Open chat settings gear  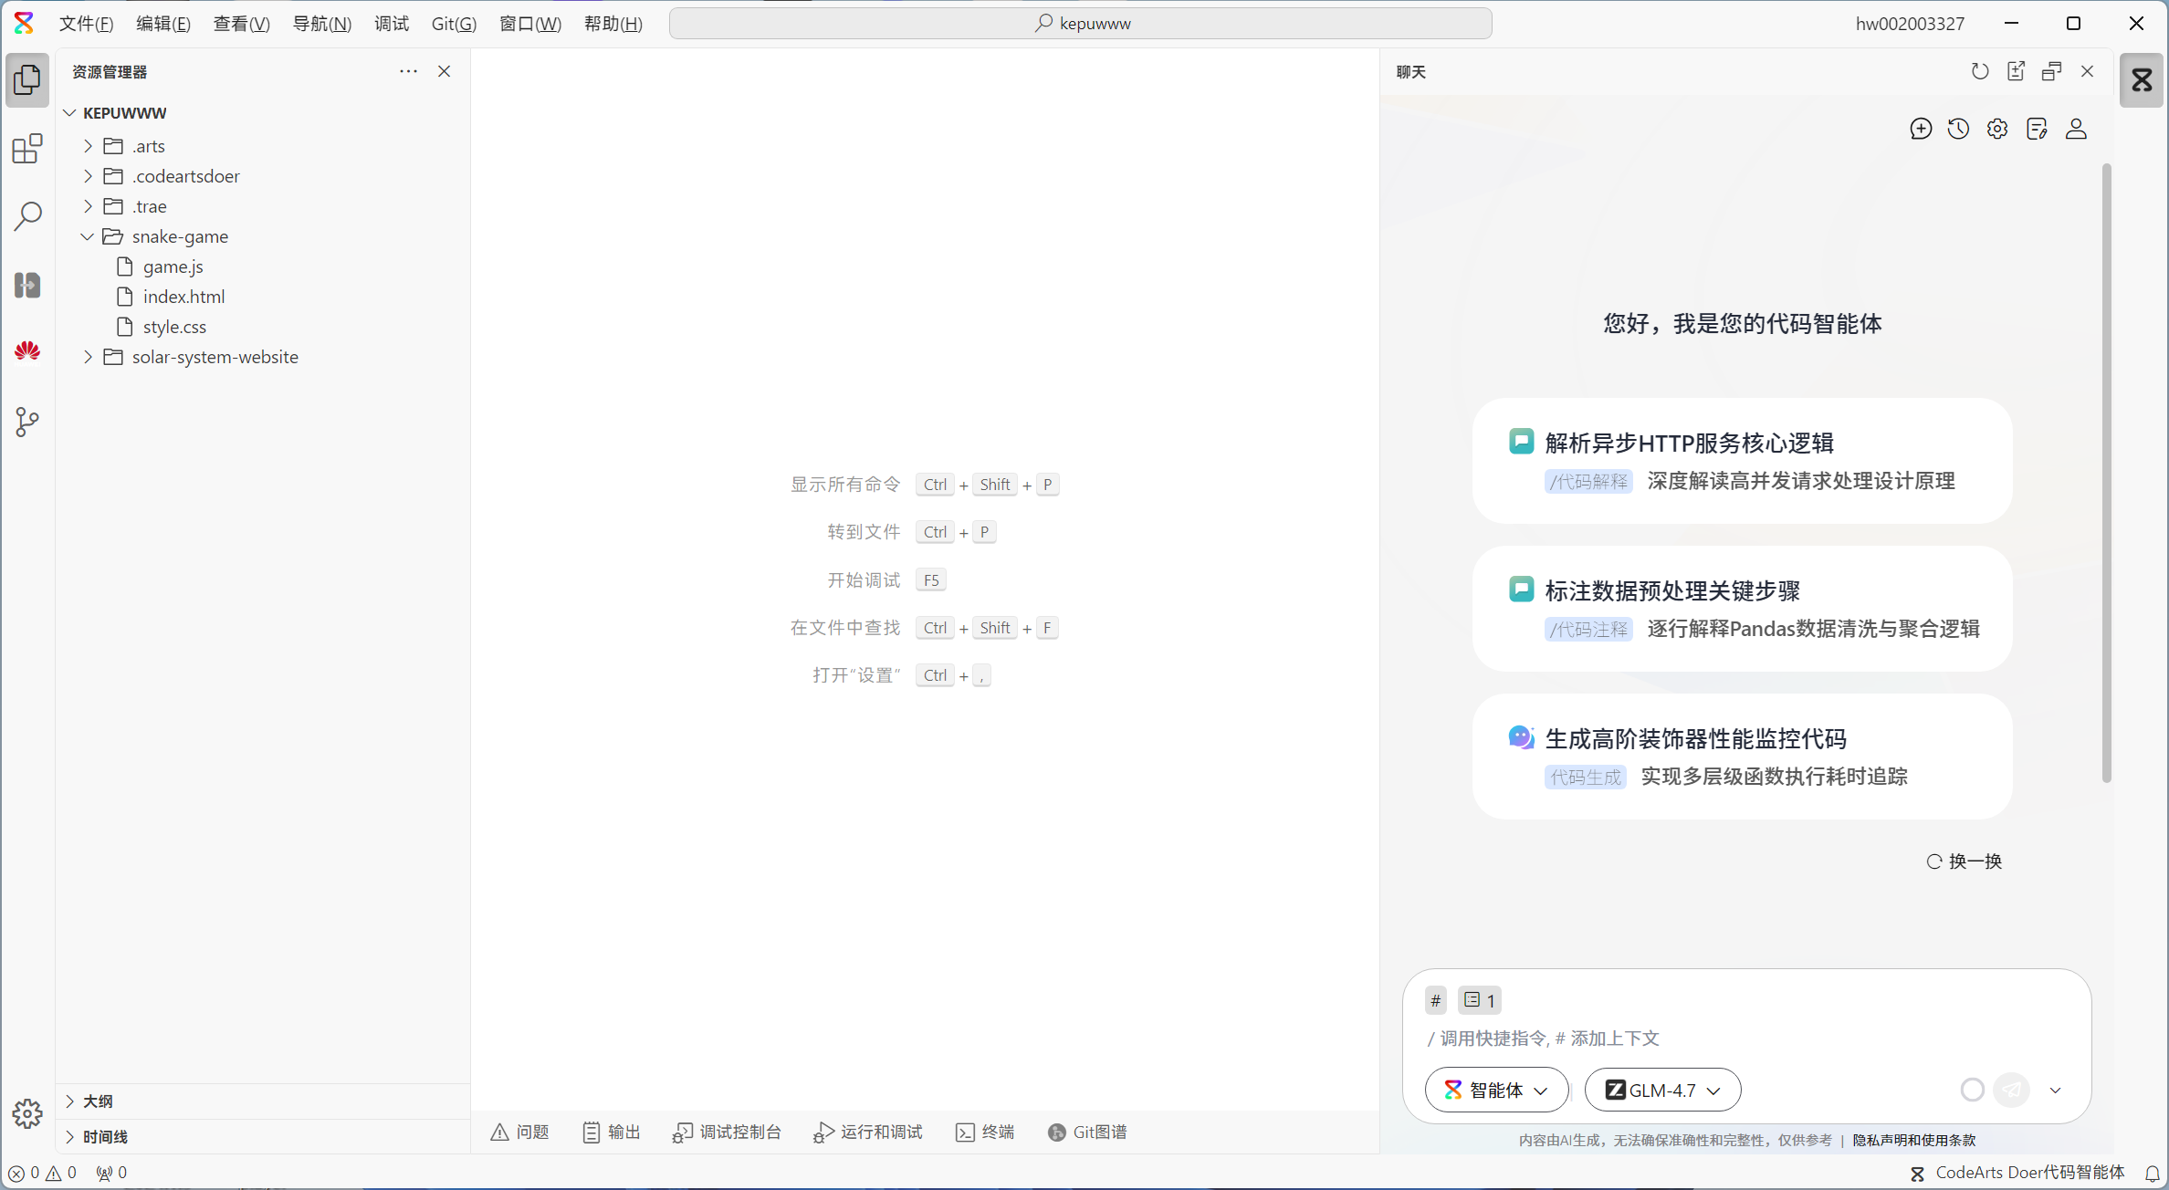click(1997, 129)
